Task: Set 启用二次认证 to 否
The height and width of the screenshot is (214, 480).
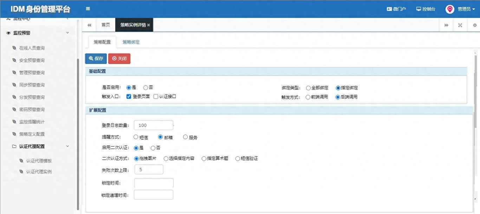Action: point(153,148)
